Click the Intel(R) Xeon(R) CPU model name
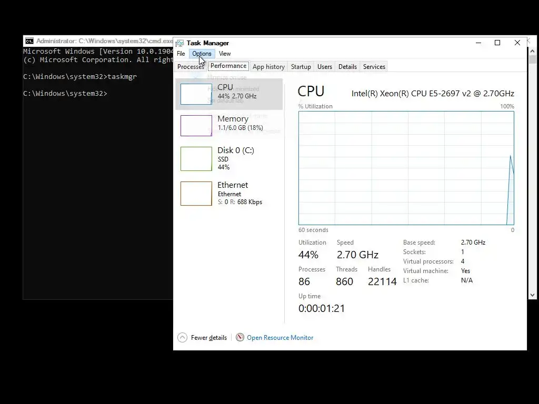 pos(433,94)
